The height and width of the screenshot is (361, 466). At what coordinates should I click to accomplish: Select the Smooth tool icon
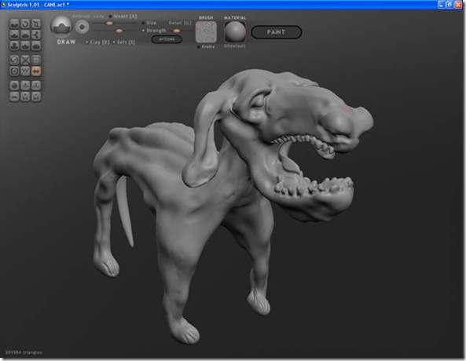point(25,46)
